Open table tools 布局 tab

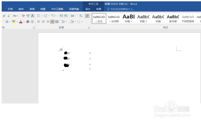99,9
